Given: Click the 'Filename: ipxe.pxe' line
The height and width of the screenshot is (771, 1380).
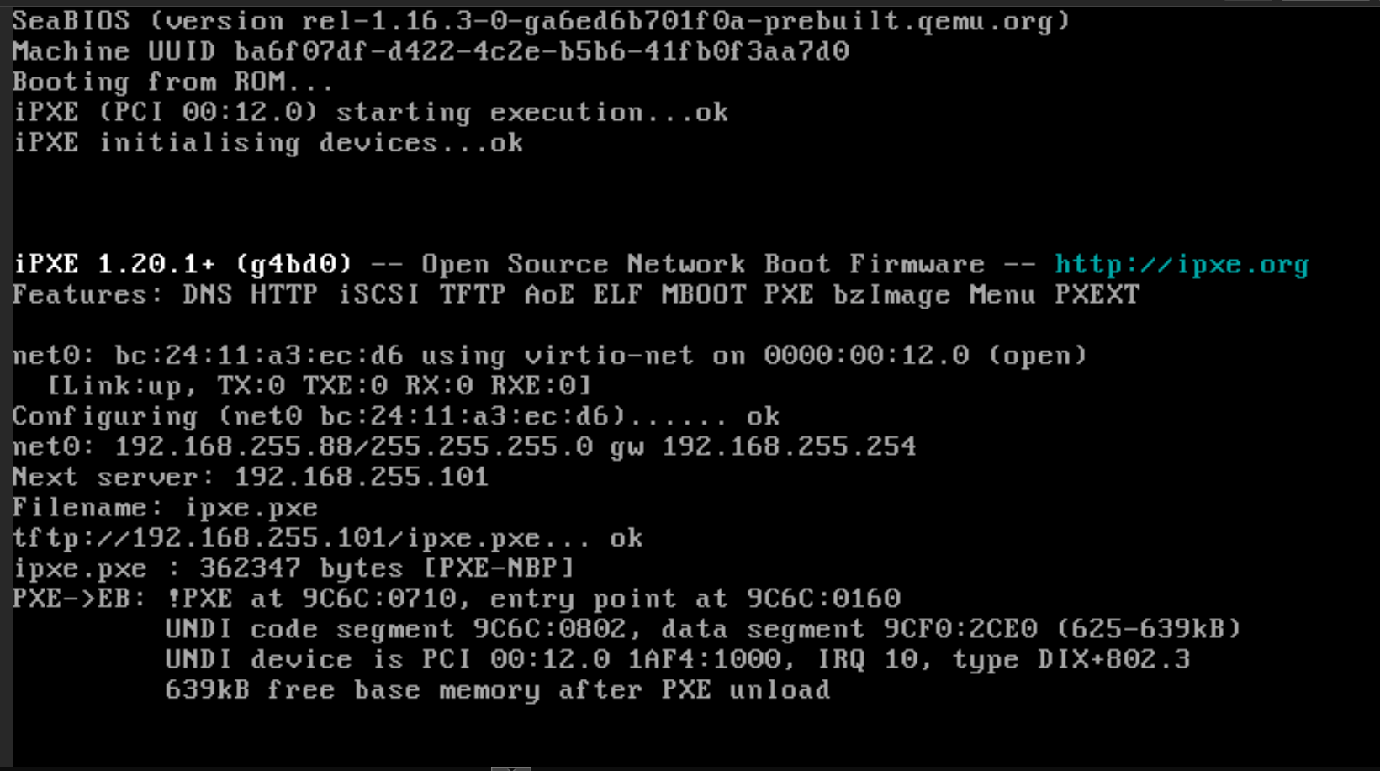Looking at the screenshot, I should pyautogui.click(x=165, y=508).
